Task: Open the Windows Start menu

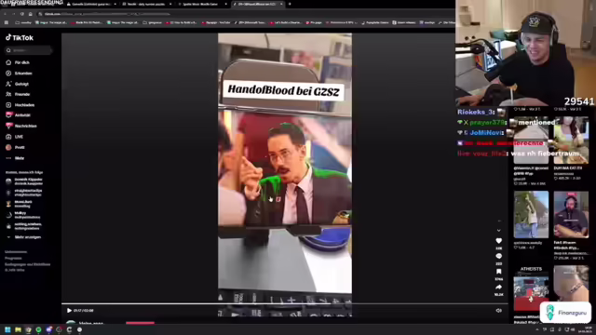Action: (x=7, y=329)
